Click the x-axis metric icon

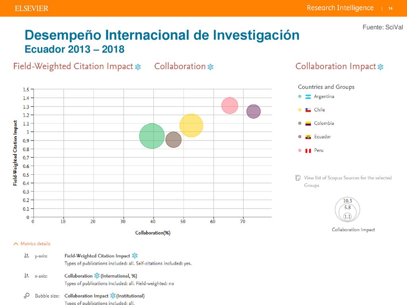pos(27,276)
